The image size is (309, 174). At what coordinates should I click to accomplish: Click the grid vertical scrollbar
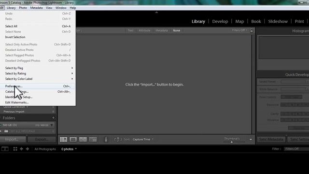click(x=253, y=84)
